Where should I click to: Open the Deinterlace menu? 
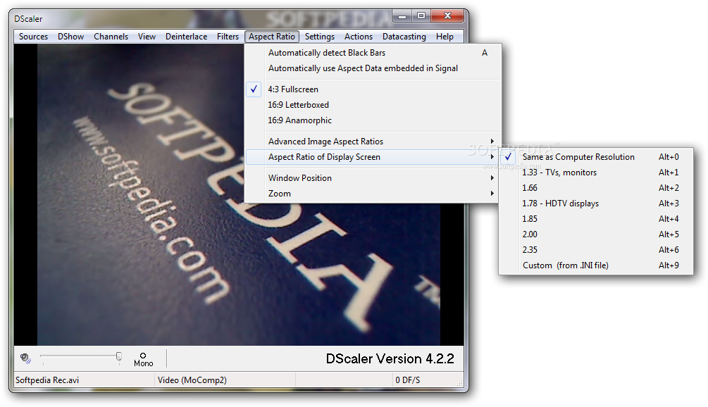pos(187,37)
